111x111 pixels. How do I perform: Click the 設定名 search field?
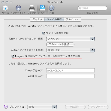click(x=92, y=8)
